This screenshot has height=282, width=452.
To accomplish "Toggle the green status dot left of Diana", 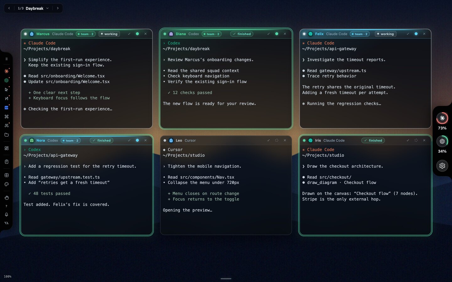I will tap(165, 34).
